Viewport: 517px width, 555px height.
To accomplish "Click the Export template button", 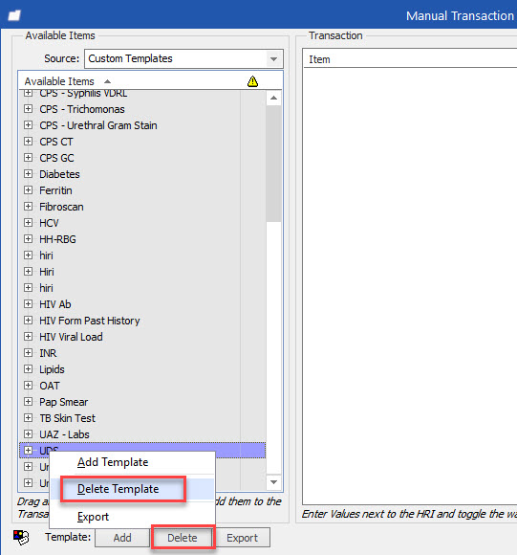I will [x=243, y=538].
